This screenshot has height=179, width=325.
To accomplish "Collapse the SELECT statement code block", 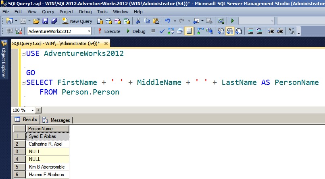I will 23,82.
